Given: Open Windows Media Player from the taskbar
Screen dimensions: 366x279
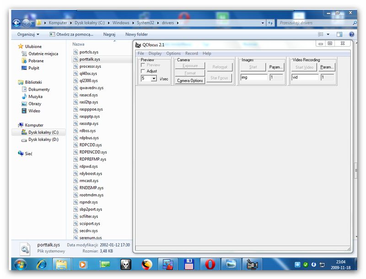Looking at the screenshot, I should 82,264.
